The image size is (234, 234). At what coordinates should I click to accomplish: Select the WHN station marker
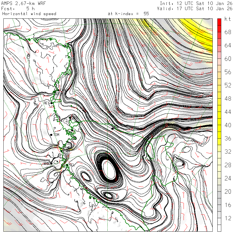coord(51,163)
